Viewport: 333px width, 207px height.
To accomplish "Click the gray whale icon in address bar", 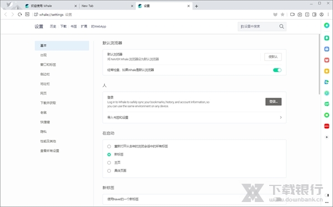I will click(x=275, y=14).
